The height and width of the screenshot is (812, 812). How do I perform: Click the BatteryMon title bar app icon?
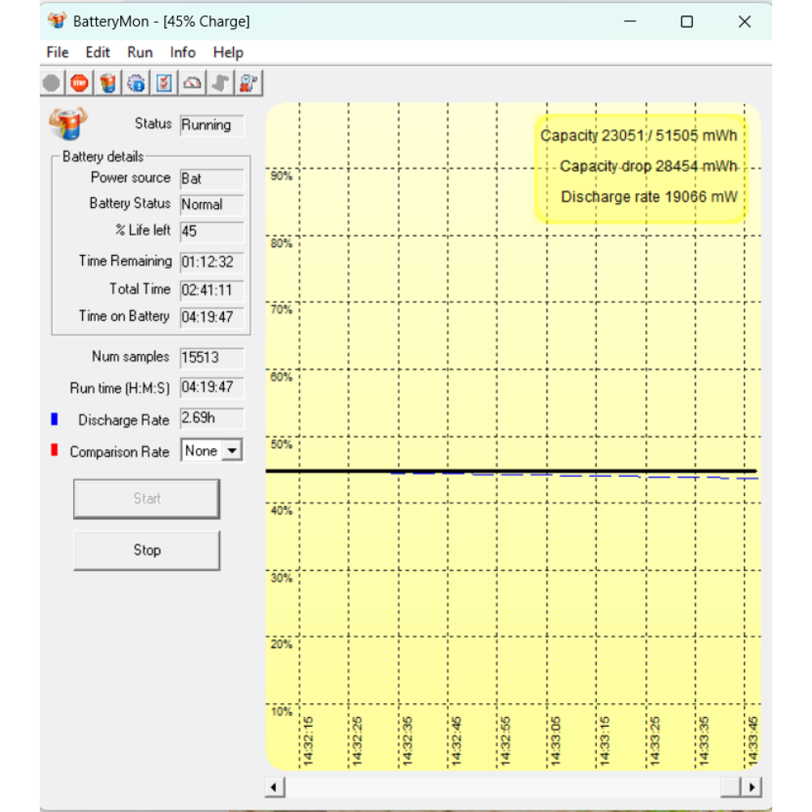click(x=56, y=22)
